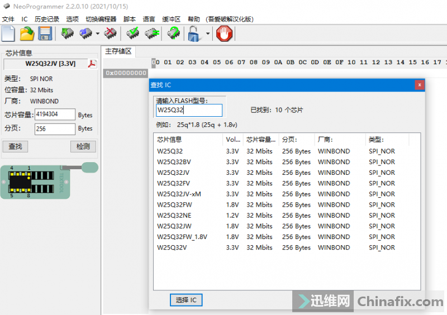Screen dimensions: 447x315
Task: Click the 分页: column header in list
Action: (x=297, y=140)
